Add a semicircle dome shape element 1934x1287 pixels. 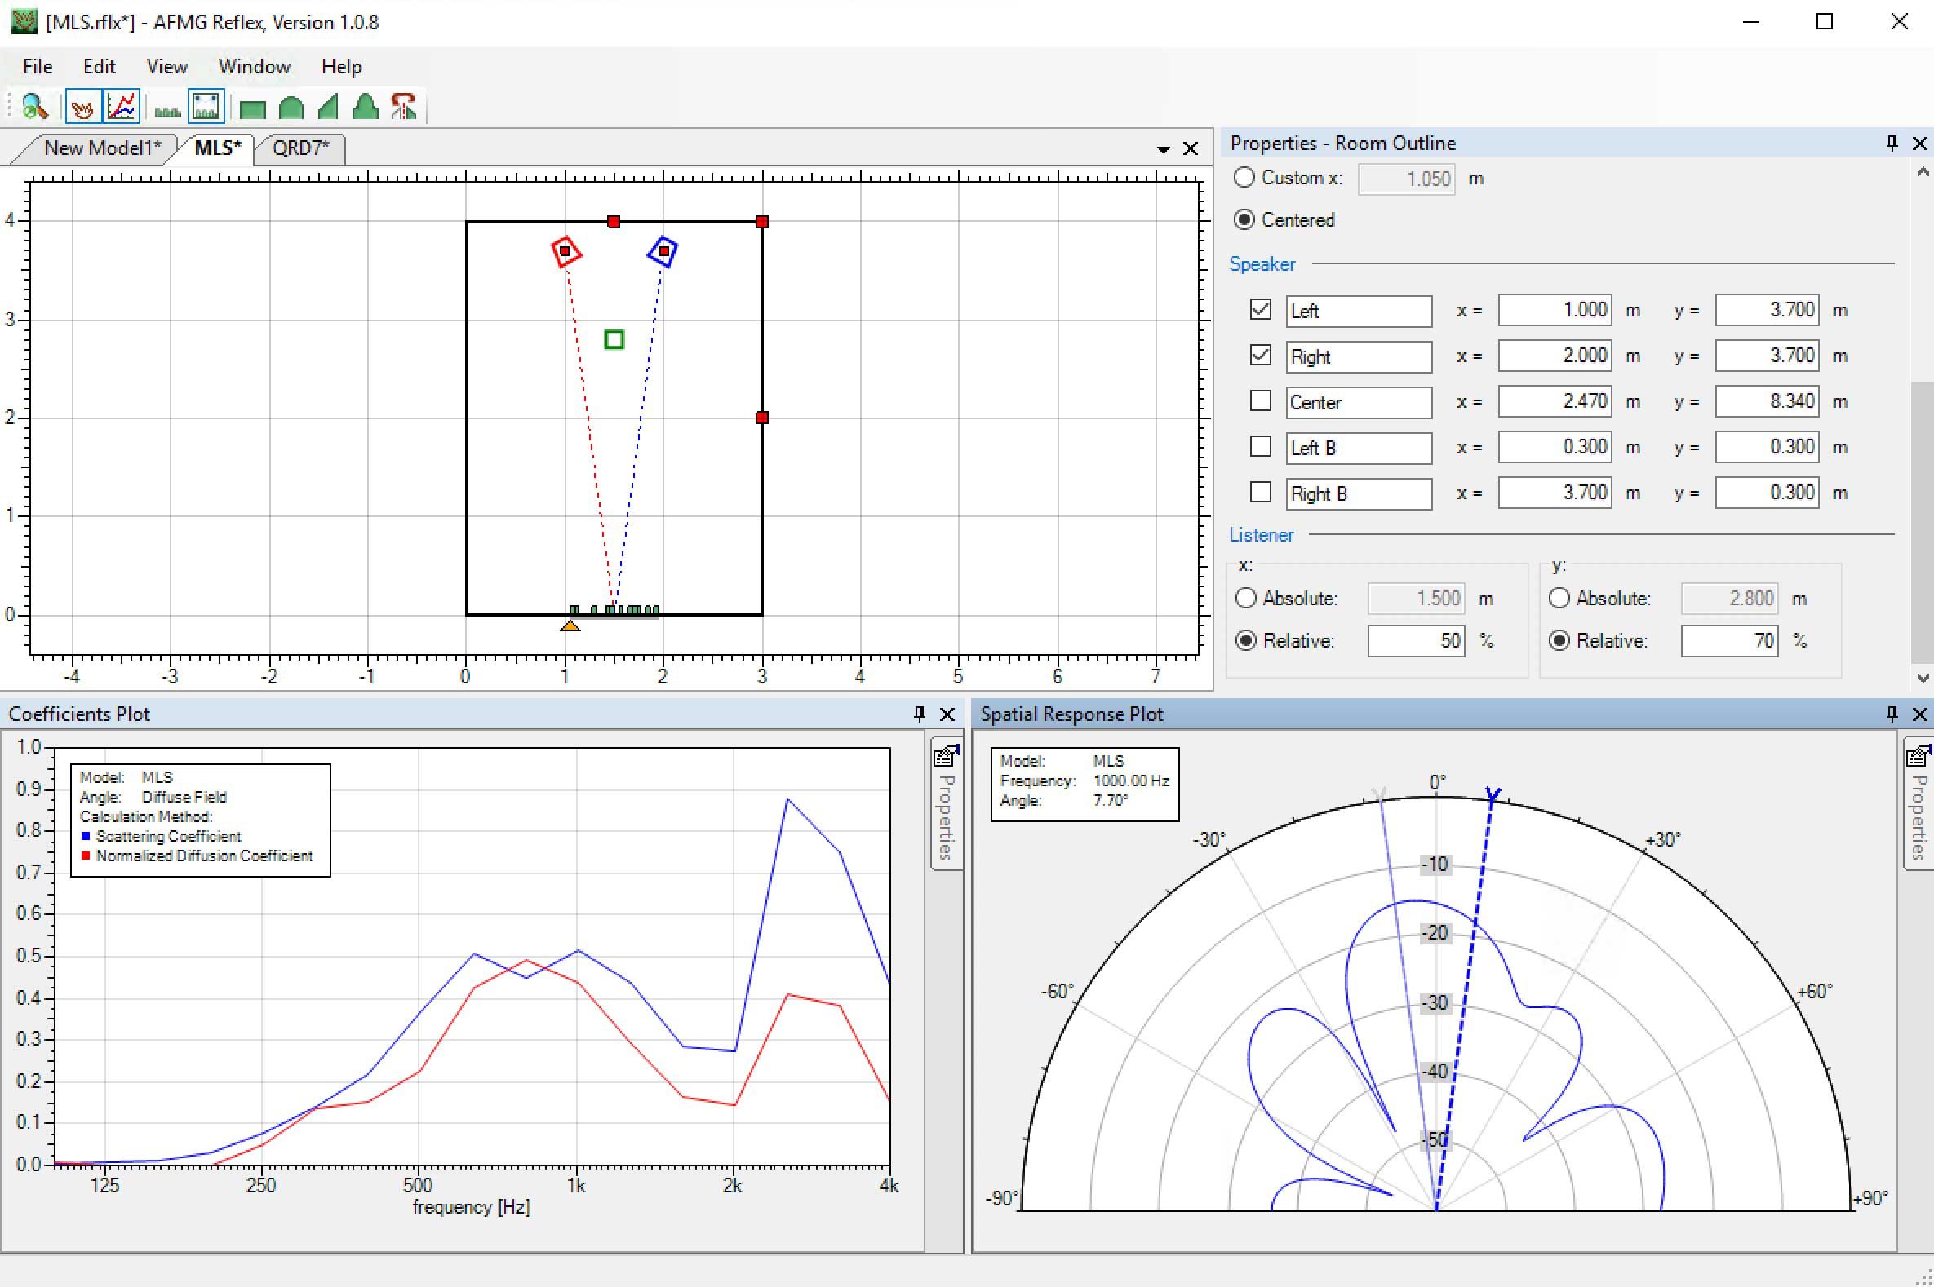[291, 108]
